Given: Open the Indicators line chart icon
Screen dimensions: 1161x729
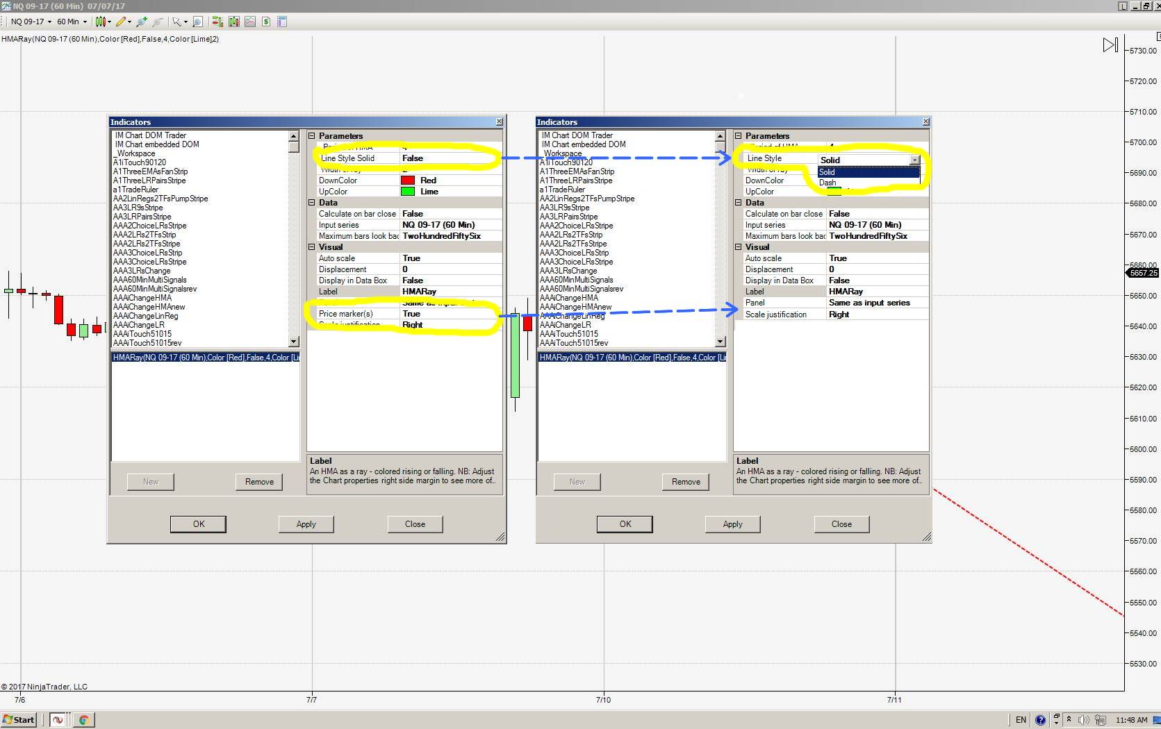Looking at the screenshot, I should click(250, 22).
